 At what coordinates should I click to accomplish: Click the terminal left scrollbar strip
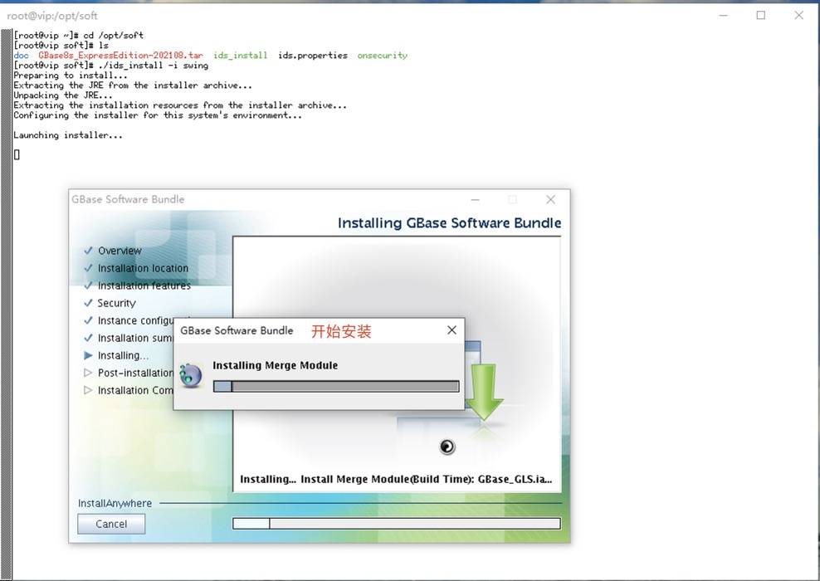pos(7,305)
